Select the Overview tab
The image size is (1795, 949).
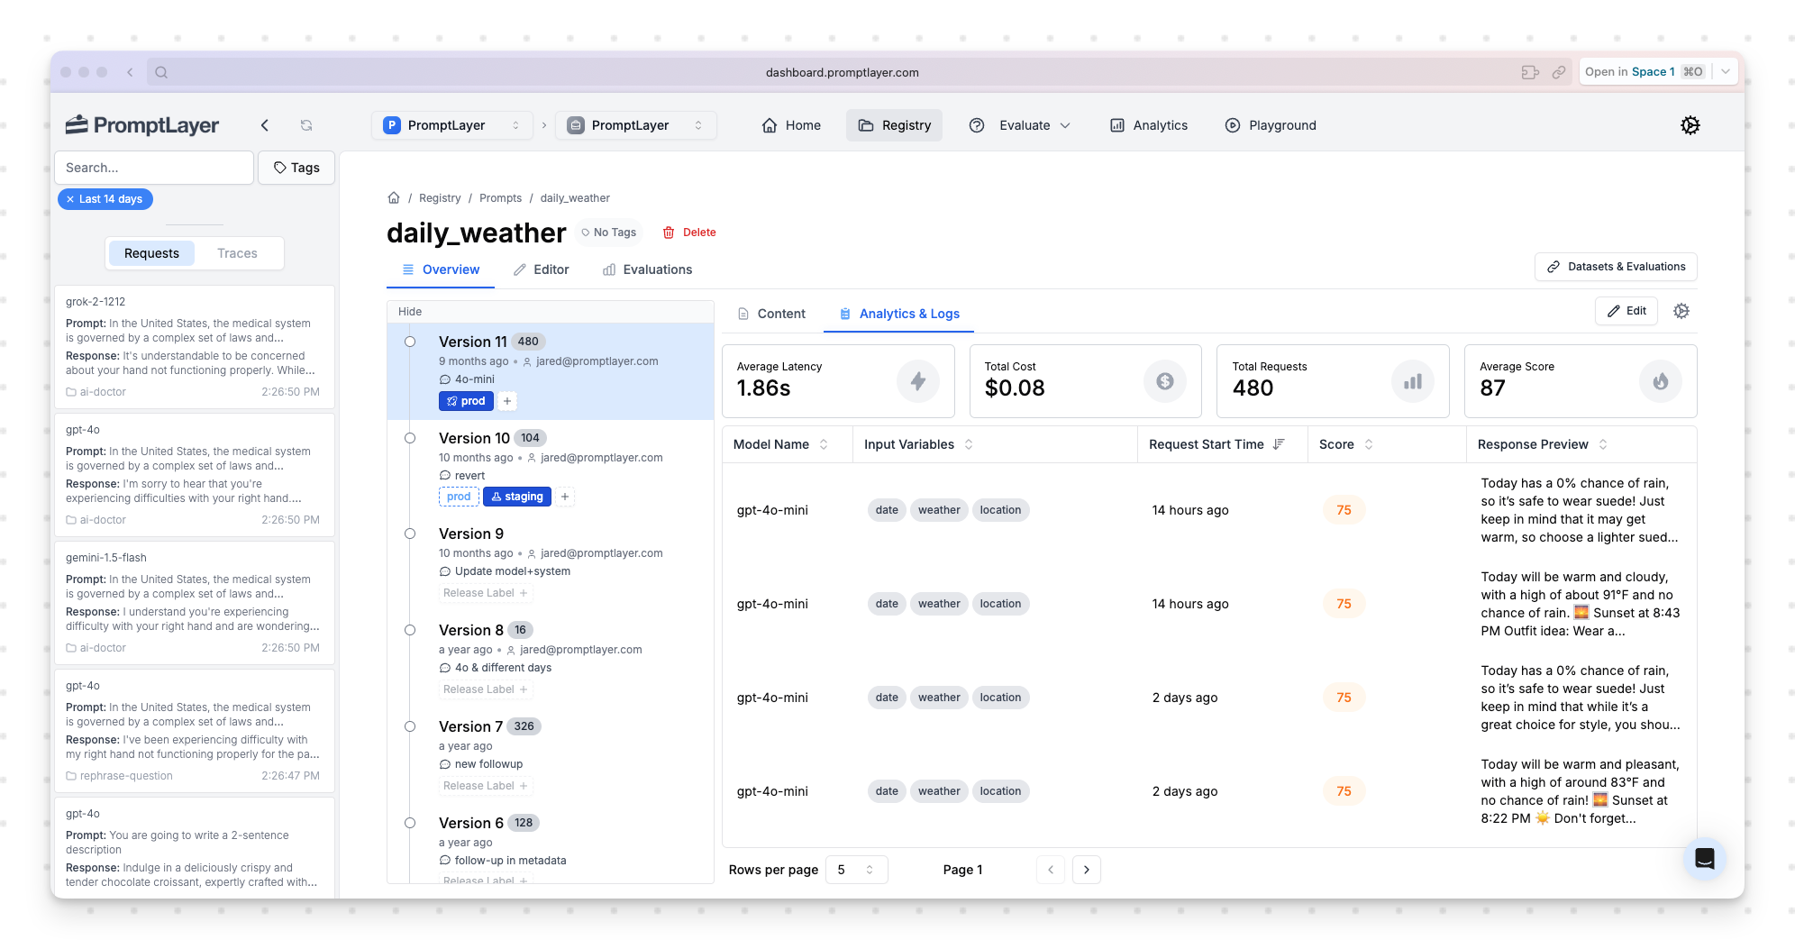tap(441, 269)
